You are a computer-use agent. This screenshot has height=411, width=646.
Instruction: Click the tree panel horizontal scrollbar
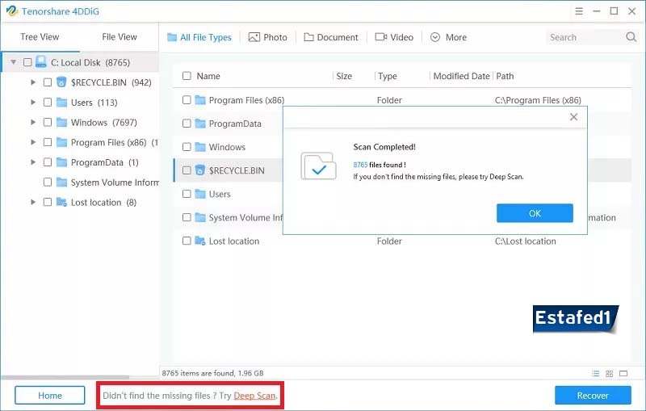[x=65, y=376]
